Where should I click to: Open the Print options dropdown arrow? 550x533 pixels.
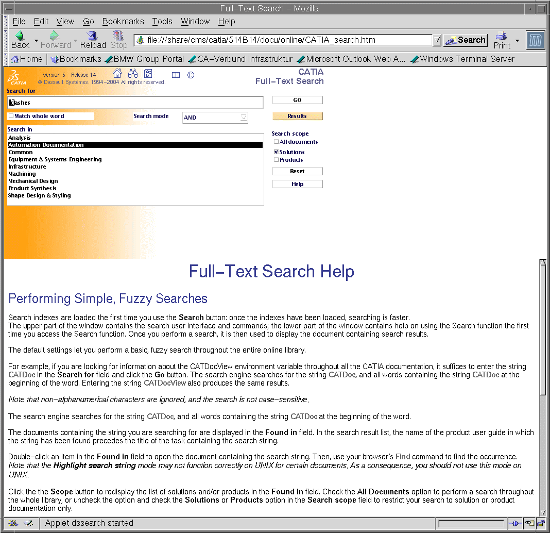(x=518, y=41)
